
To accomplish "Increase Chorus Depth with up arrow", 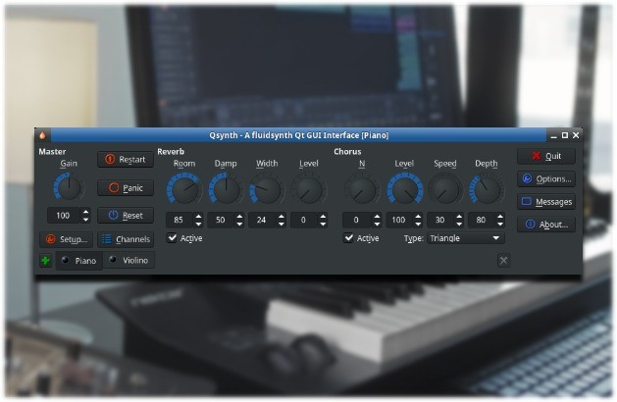I will coord(500,217).
